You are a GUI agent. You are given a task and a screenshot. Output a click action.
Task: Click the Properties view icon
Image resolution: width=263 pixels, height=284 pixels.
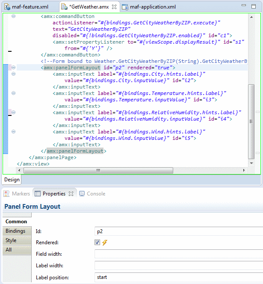[x=38, y=194]
